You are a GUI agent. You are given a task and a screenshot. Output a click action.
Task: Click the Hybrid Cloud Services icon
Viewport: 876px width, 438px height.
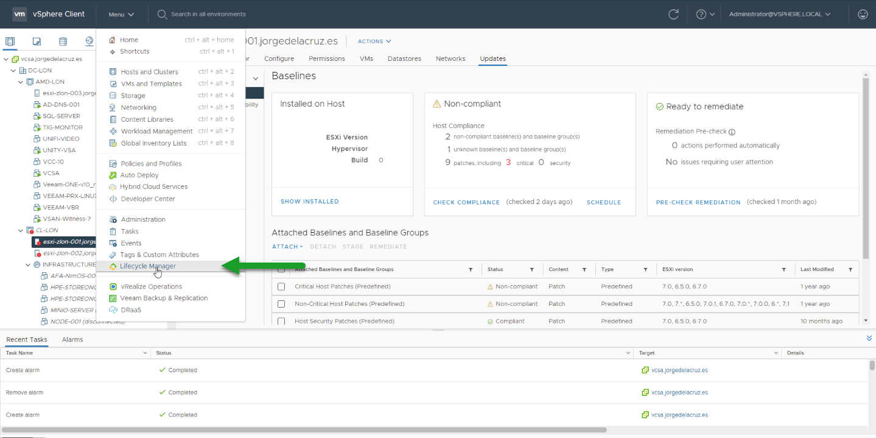[113, 187]
